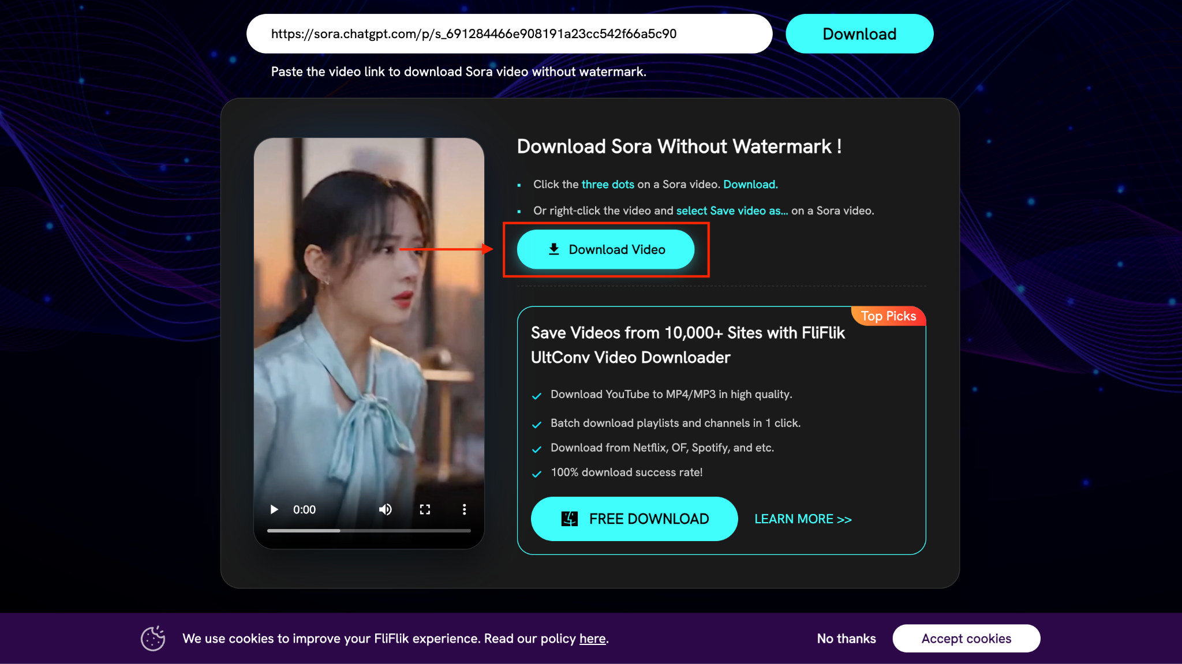Open the LEARN MORE link
The image size is (1182, 664).
(x=803, y=519)
